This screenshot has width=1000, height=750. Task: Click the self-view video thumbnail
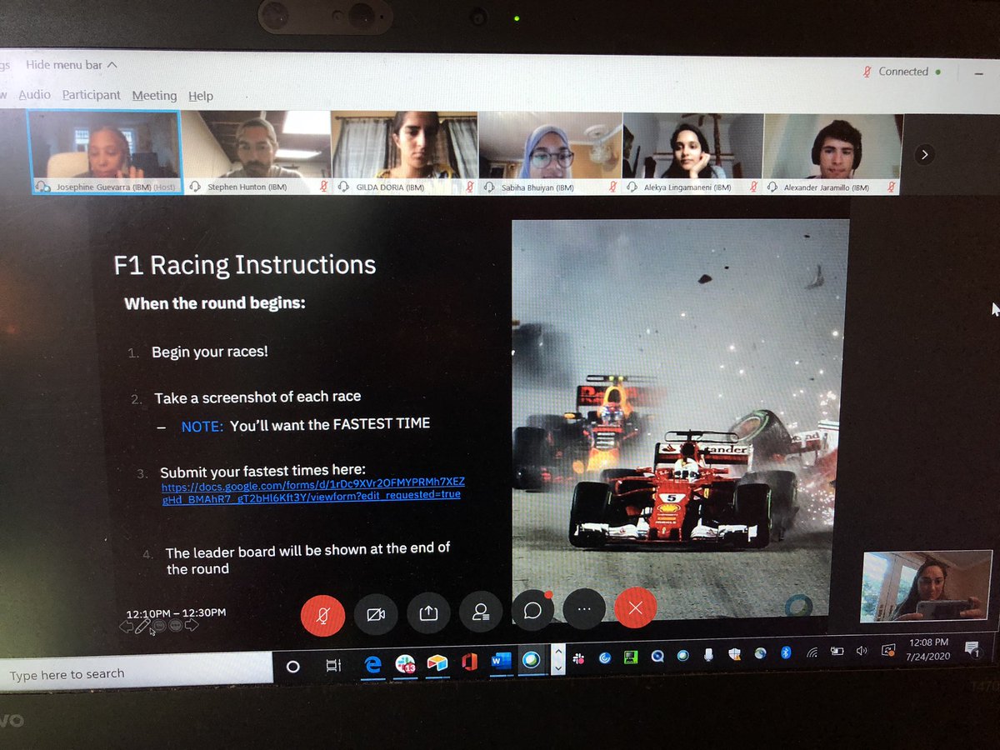point(927,586)
